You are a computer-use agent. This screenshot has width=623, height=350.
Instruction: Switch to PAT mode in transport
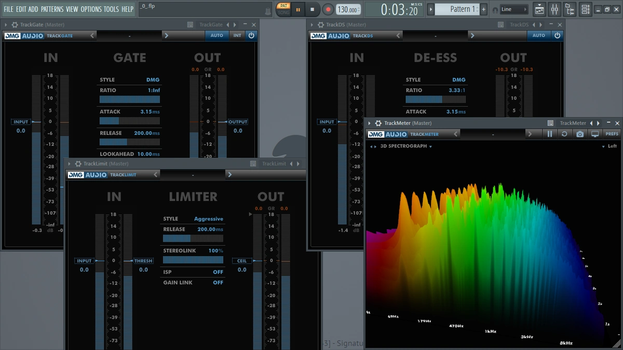[x=283, y=6]
